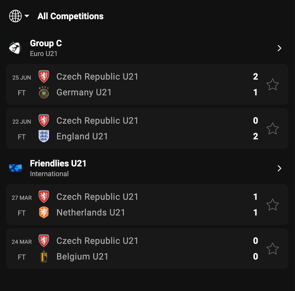Screen dimensions: 295x291
Task: Click the globe competitions icon
Action: pos(15,16)
